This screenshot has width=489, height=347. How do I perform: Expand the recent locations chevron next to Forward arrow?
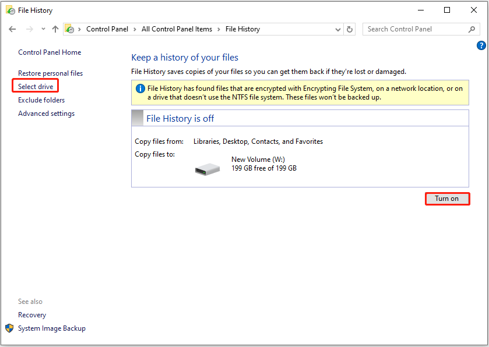pos(43,29)
